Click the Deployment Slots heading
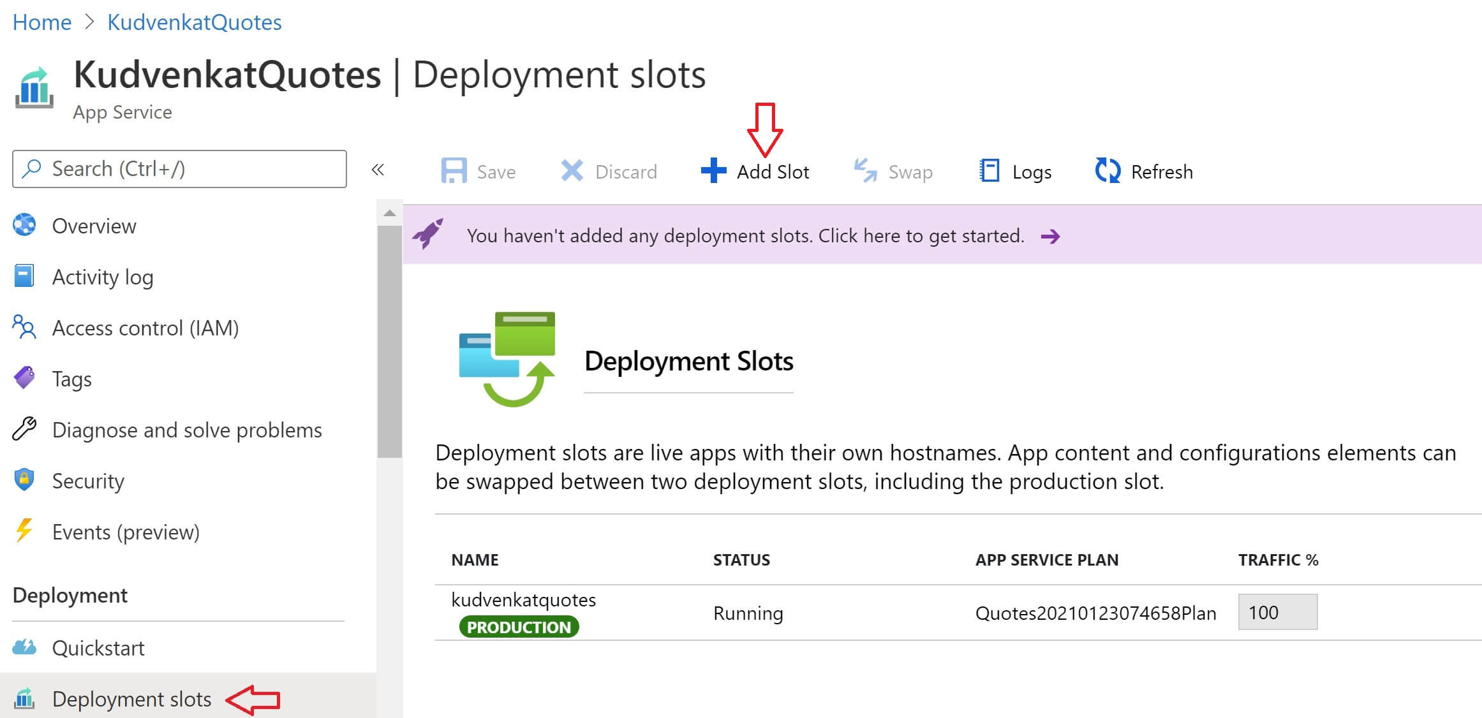The image size is (1482, 718). click(x=688, y=361)
